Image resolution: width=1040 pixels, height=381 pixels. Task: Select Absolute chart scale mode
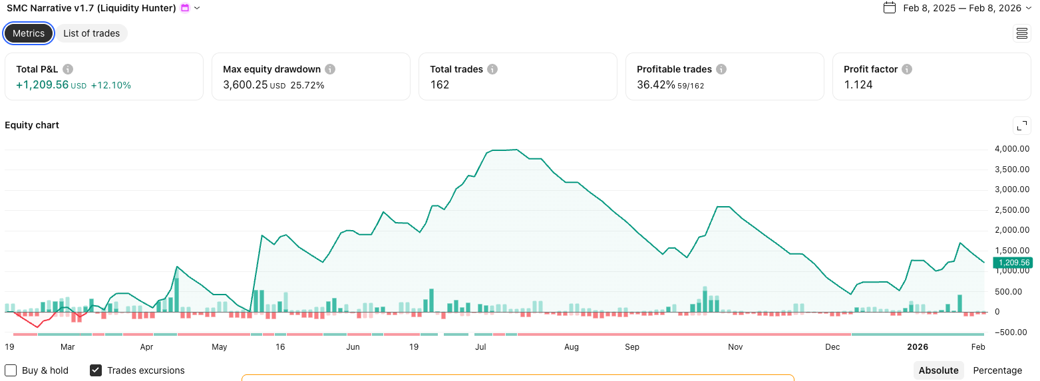click(x=938, y=370)
